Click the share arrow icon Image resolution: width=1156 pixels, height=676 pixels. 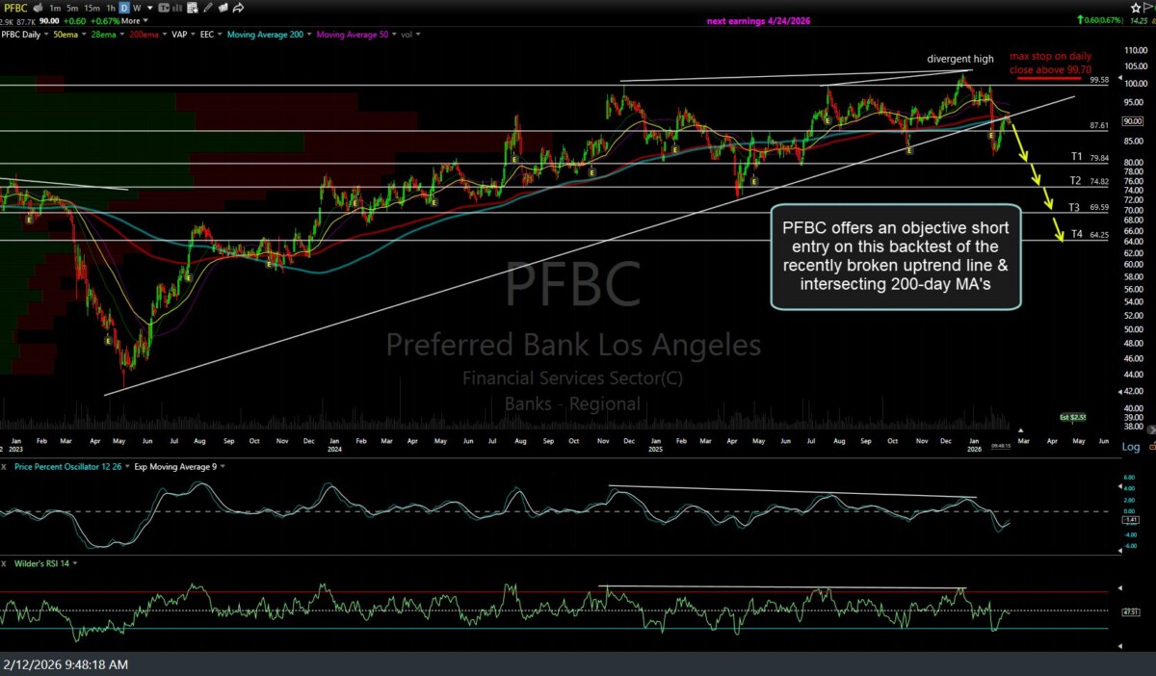(238, 9)
